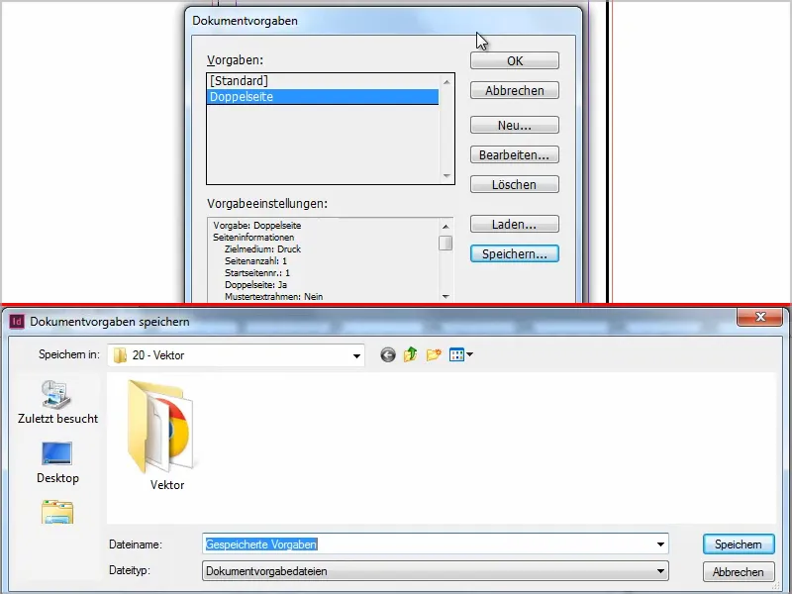Click the 'Seitenanzahl: 1' settings line
The width and height of the screenshot is (792, 594).
[x=255, y=261]
